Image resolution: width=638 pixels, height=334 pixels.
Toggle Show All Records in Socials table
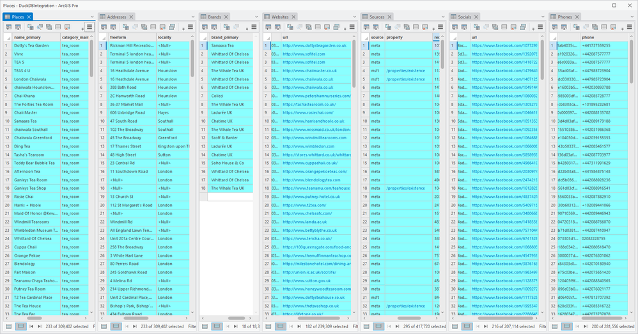455,326
